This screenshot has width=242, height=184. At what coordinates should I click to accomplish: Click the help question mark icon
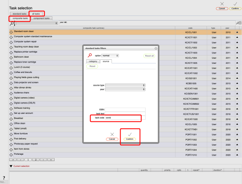coord(4,178)
